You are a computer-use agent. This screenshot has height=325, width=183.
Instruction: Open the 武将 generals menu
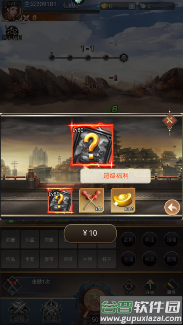[128, 239]
